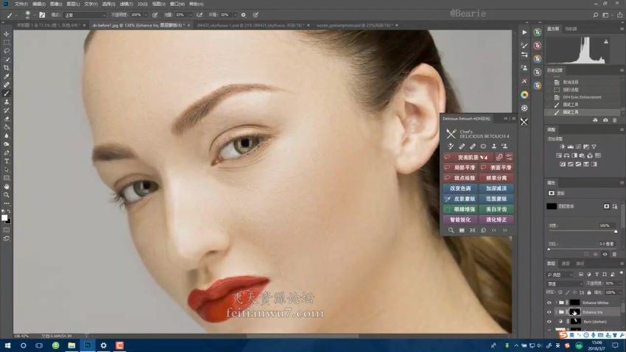Click the 完美肌肤 V4 button
This screenshot has width=626, height=352.
[468, 158]
